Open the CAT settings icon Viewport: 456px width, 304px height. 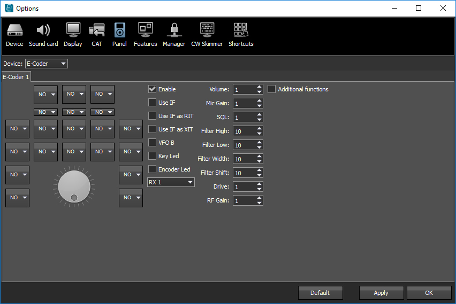[x=96, y=35]
